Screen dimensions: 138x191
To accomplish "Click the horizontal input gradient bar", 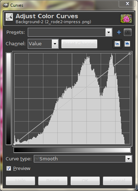I will coord(72,150).
